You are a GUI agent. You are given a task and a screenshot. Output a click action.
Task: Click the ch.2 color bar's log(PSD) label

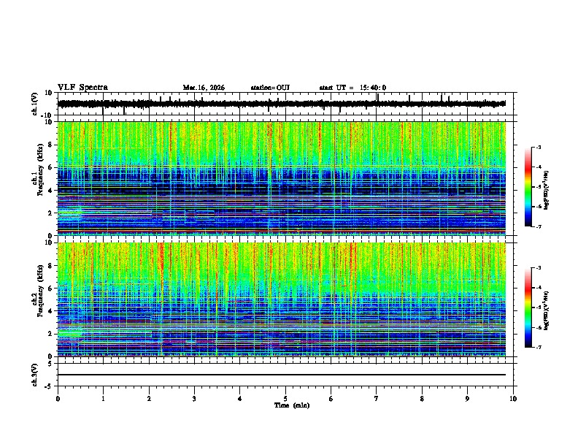[547, 310]
